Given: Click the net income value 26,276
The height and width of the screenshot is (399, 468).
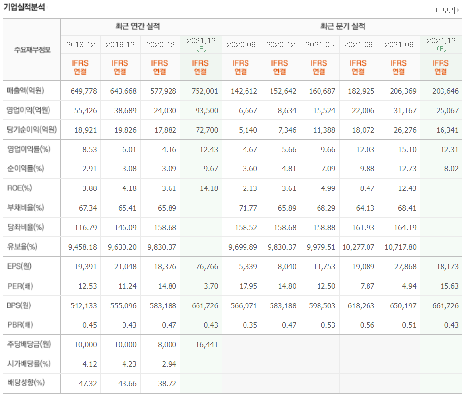Looking at the screenshot, I should pos(405,130).
